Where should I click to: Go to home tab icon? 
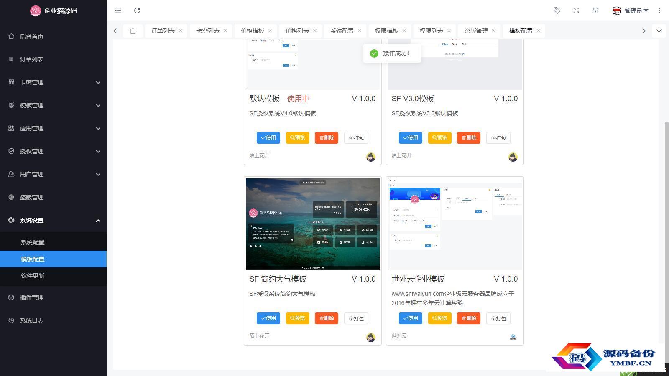[133, 31]
